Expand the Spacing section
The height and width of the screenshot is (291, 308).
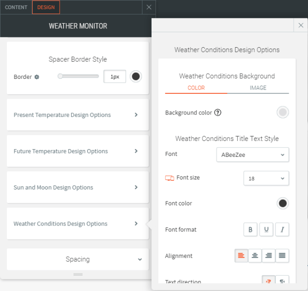77,259
